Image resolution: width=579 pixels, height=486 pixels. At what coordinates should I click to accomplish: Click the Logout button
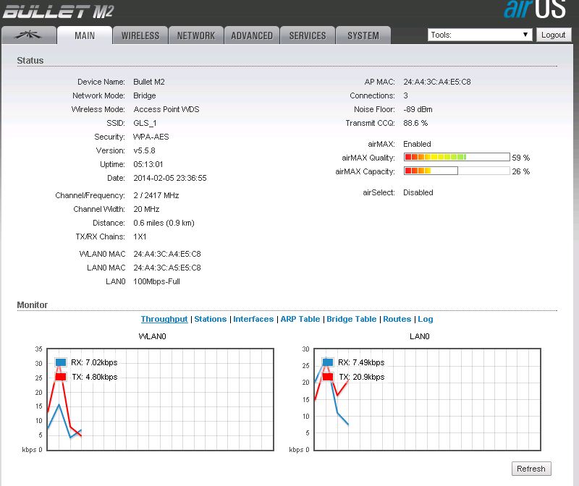554,35
